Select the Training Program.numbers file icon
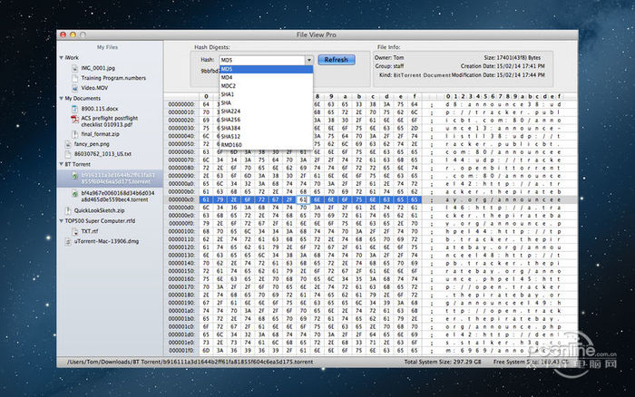Image resolution: width=635 pixels, height=397 pixels. (x=73, y=77)
